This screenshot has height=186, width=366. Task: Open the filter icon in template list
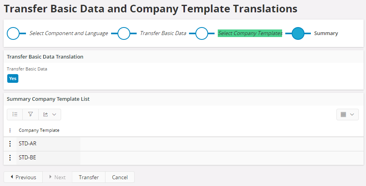(30, 114)
